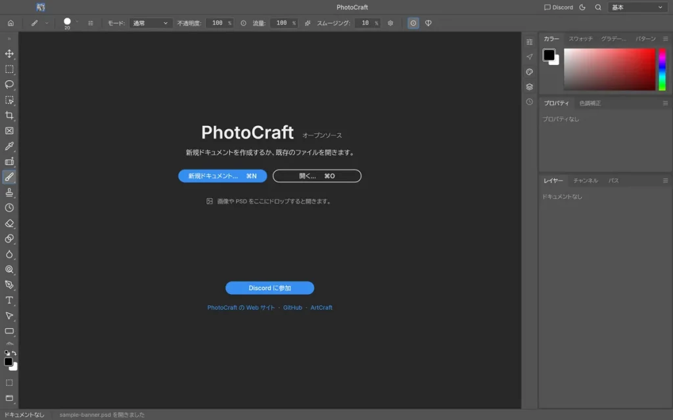Open the sliders icon atop side strip
Viewport: 673px width, 420px height.
(529, 42)
